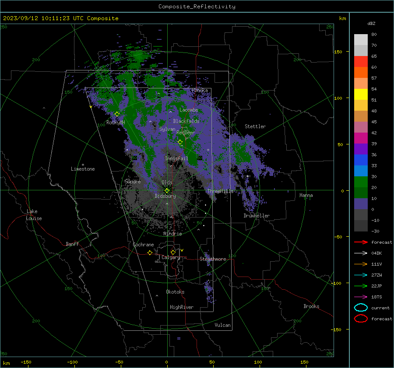Select the orange 111V arrow icon
Viewport: 394px width, 368px height.
(x=361, y=264)
